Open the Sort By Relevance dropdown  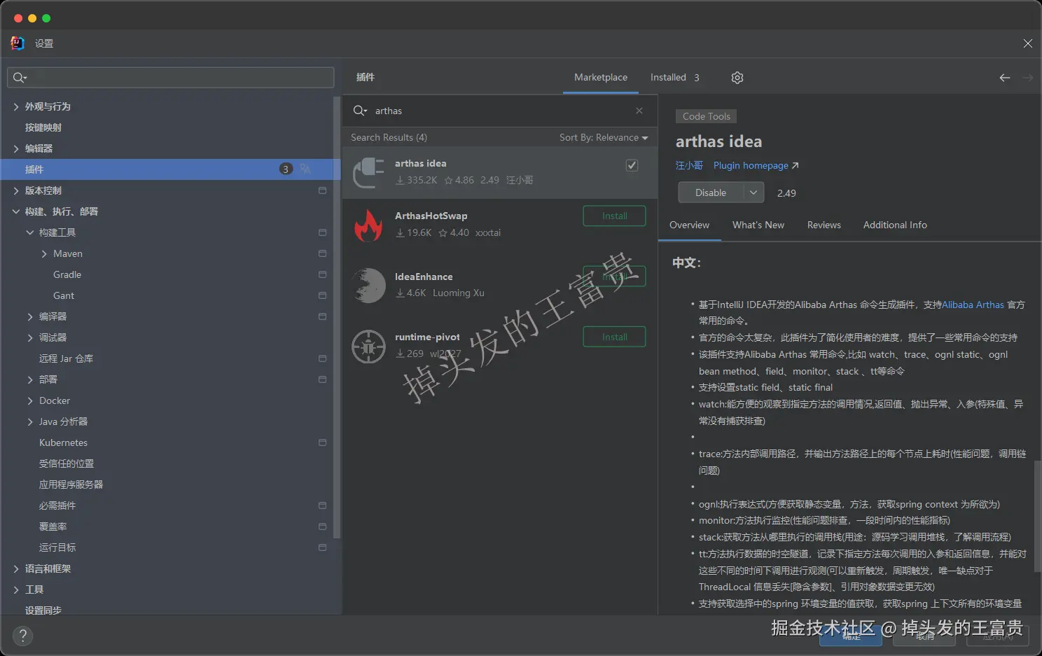point(604,137)
